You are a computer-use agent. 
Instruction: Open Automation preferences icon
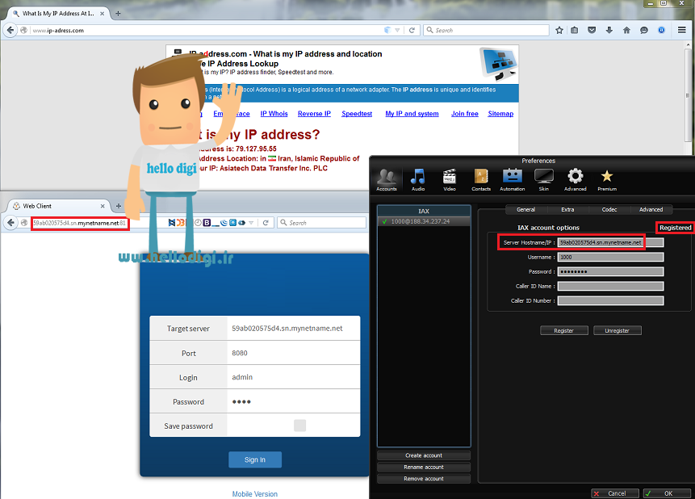pos(513,180)
